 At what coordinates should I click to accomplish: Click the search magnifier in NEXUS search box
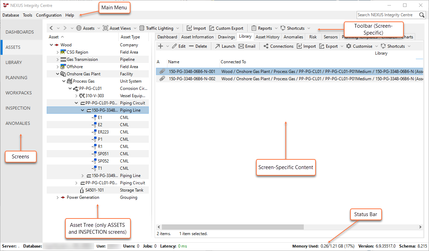(x=421, y=15)
